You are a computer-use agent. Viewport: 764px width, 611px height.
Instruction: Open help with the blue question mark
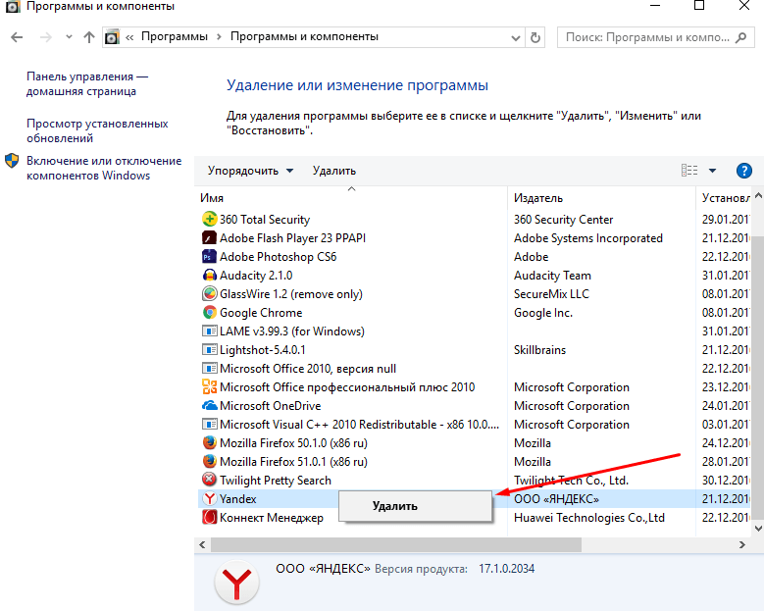coord(743,171)
